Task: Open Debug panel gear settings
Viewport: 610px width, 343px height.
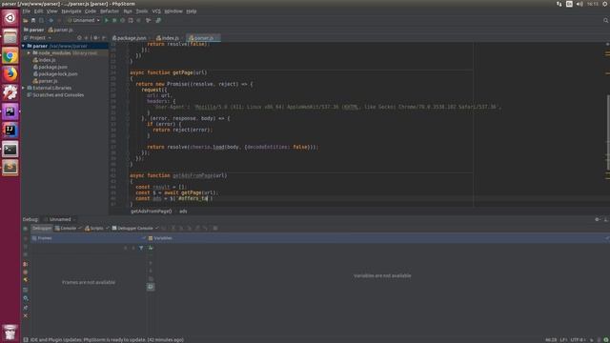Action: 598,219
